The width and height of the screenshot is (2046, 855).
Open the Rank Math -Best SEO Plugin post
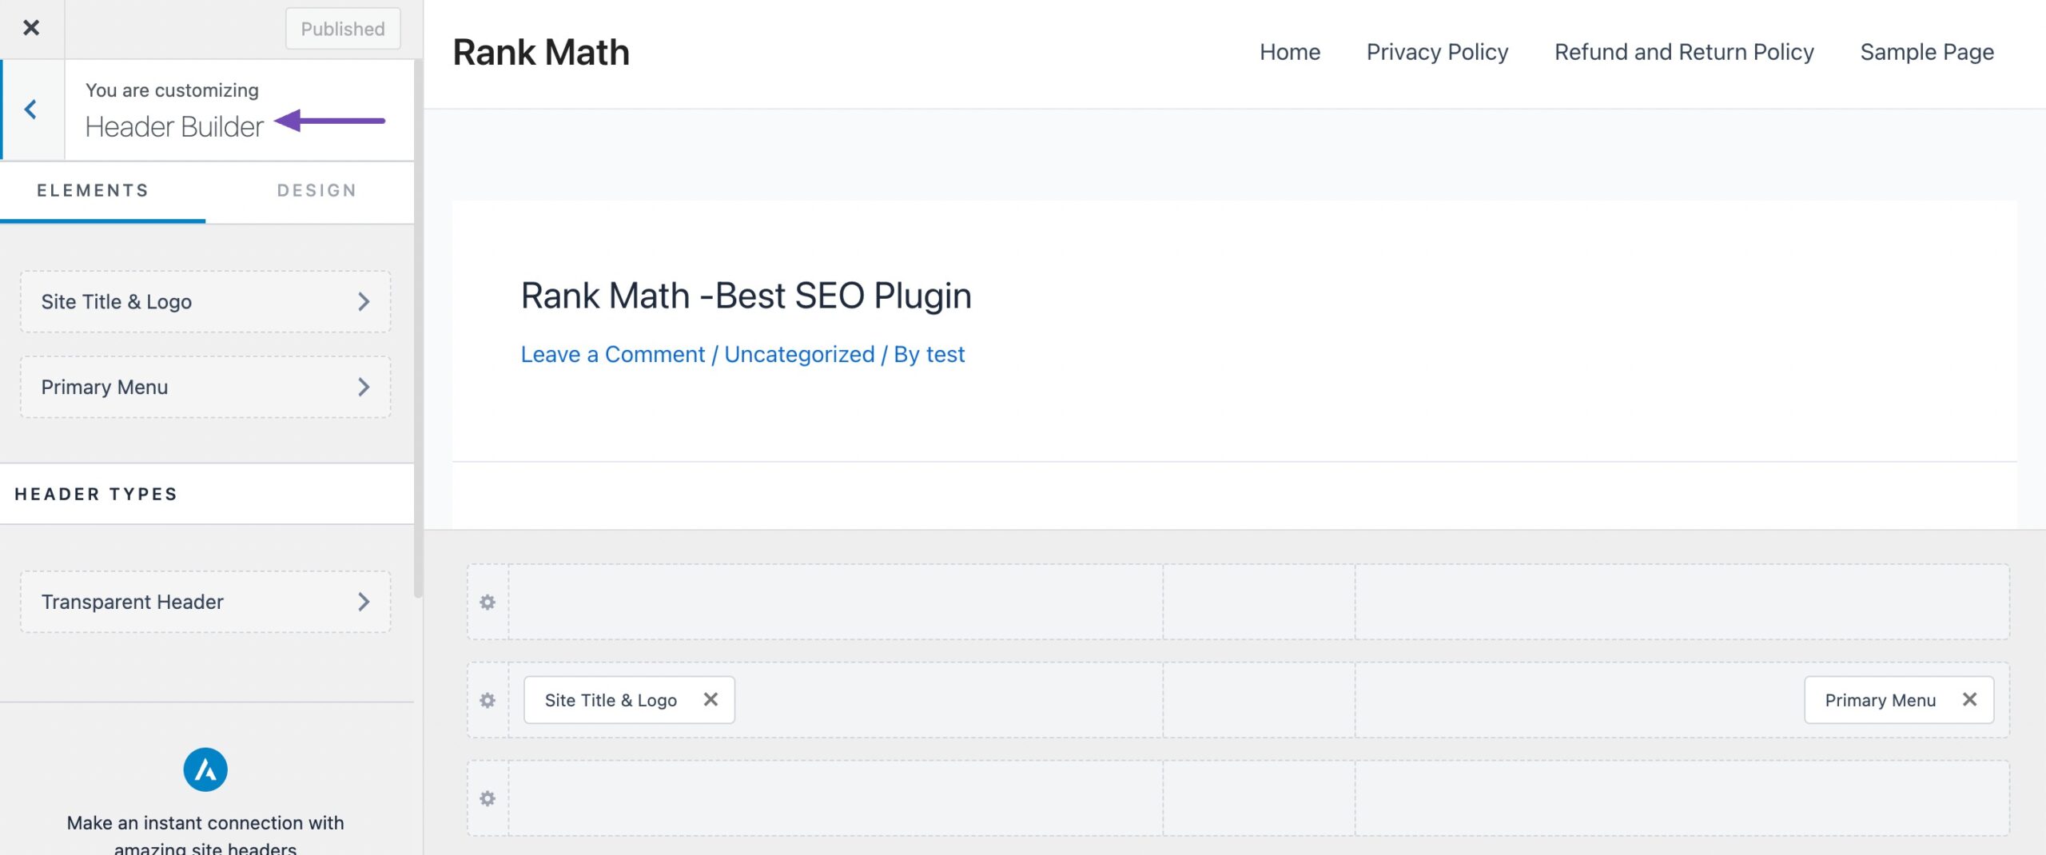tap(746, 296)
